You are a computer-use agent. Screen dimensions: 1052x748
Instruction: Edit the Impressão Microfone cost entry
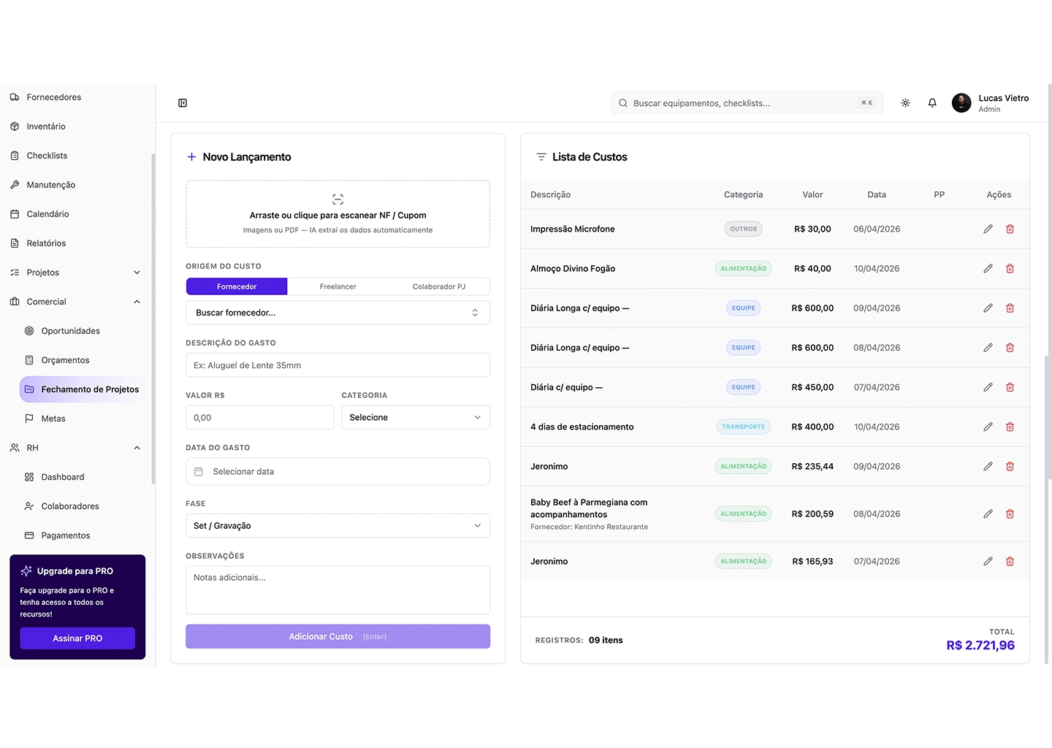[988, 229]
